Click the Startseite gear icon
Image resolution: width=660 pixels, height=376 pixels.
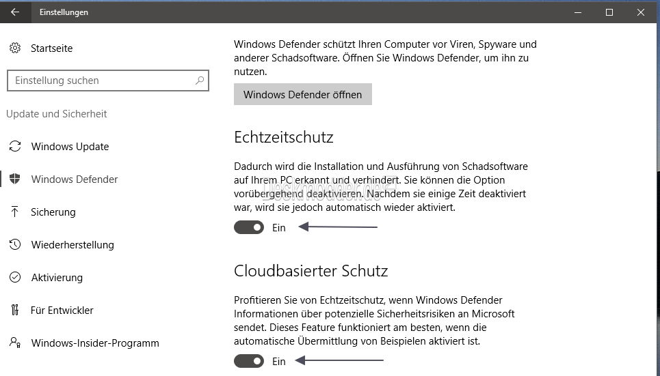point(15,48)
